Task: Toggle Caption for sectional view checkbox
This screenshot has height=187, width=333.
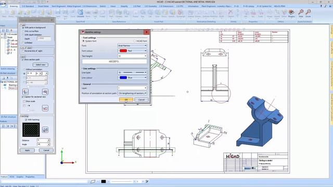Action: pyautogui.click(x=23, y=97)
